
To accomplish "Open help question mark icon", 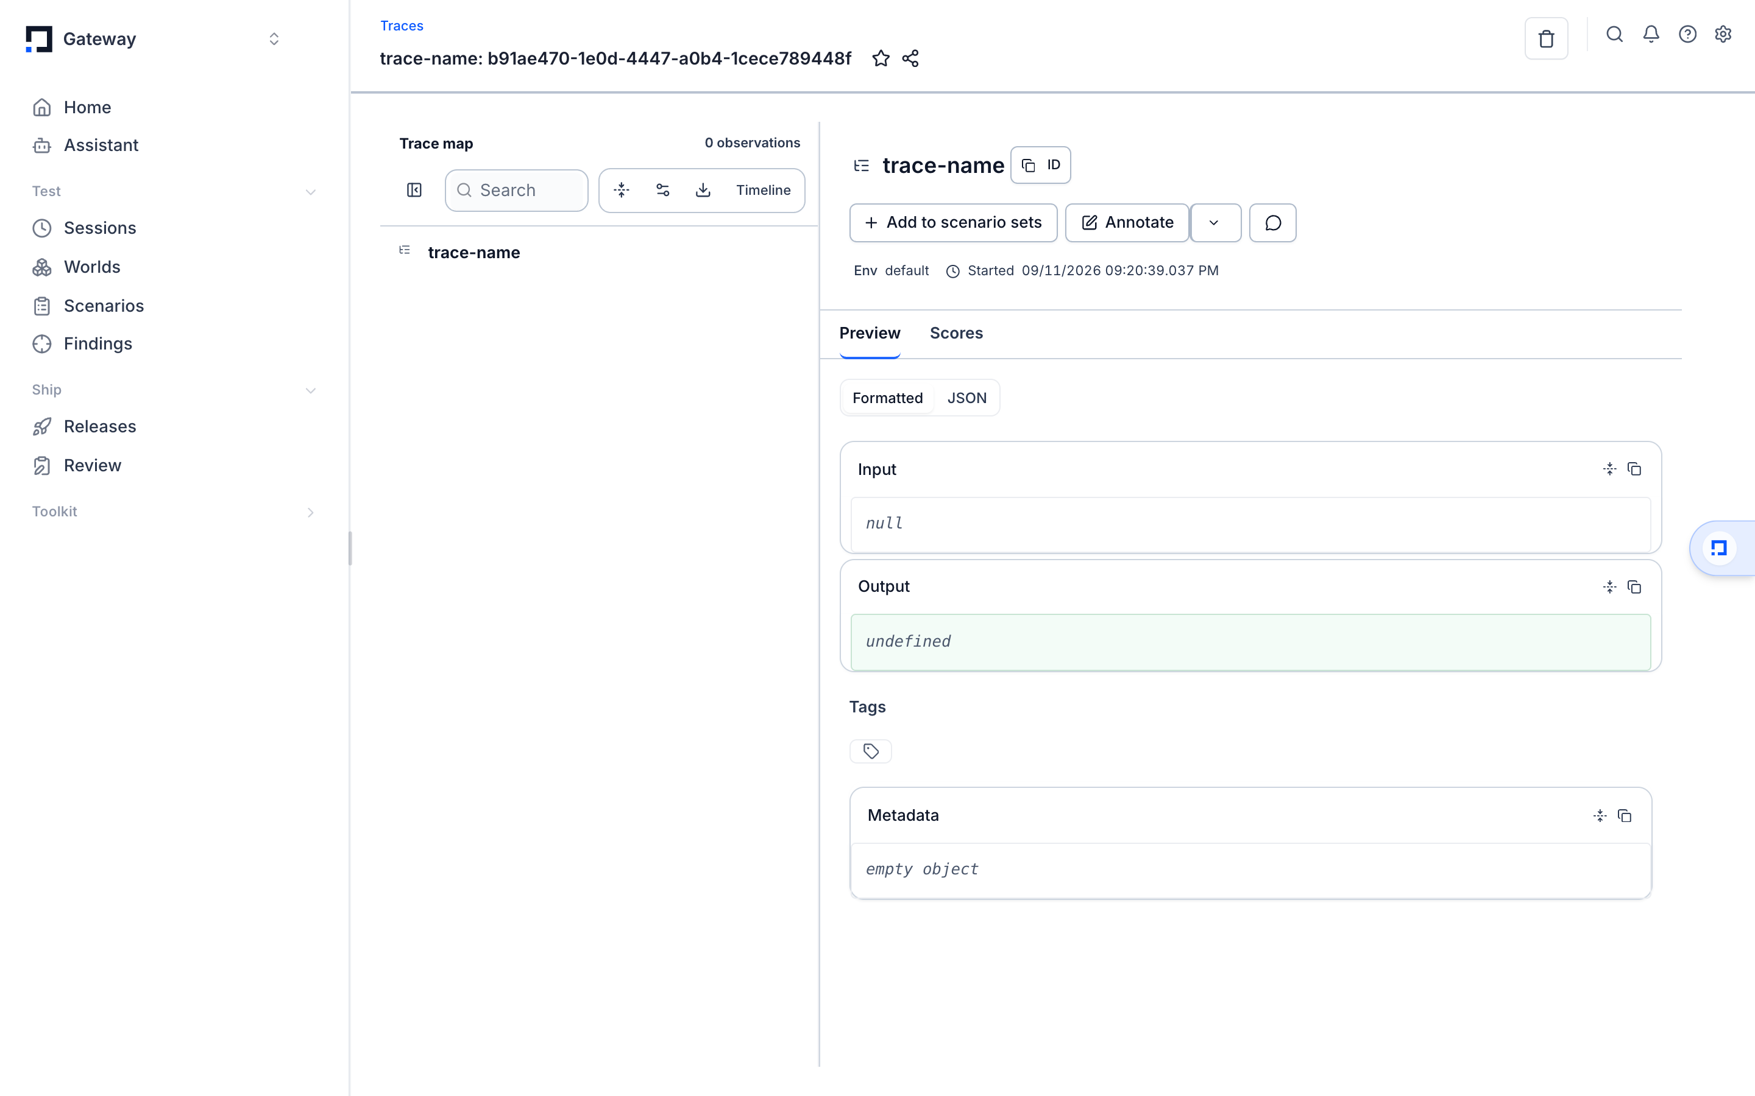I will click(1687, 34).
